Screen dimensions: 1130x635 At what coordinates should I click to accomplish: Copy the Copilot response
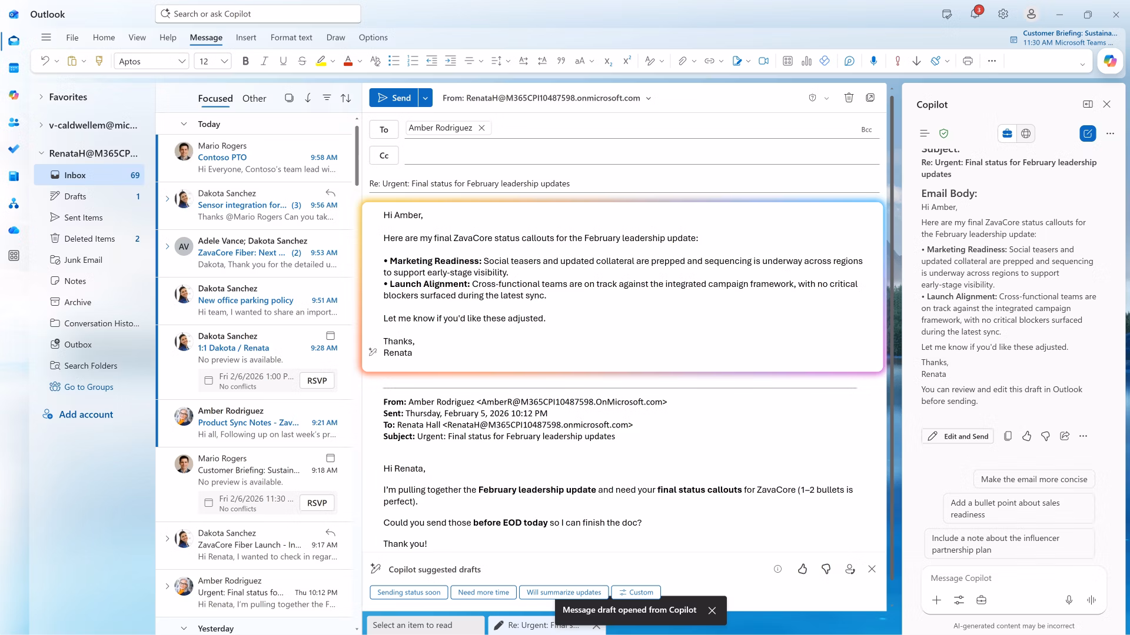point(1008,436)
